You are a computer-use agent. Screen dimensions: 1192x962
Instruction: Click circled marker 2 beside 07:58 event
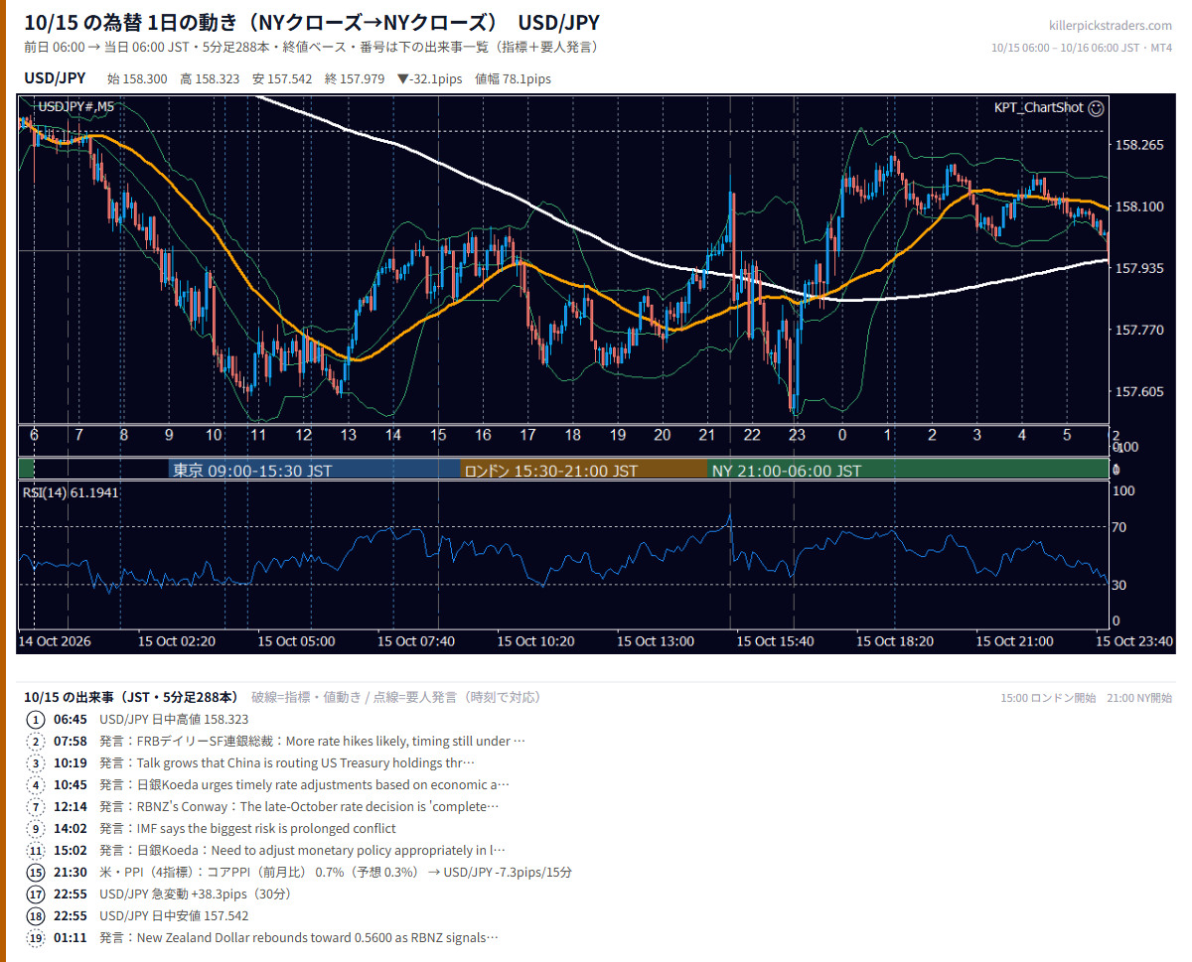37,742
